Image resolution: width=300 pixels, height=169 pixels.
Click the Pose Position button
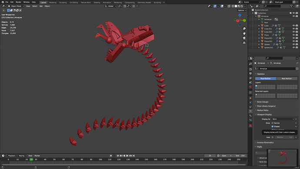point(266,78)
